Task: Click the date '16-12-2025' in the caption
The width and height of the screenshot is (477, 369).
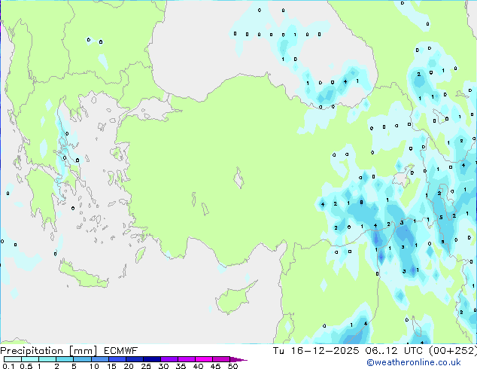Action: [x=325, y=351]
